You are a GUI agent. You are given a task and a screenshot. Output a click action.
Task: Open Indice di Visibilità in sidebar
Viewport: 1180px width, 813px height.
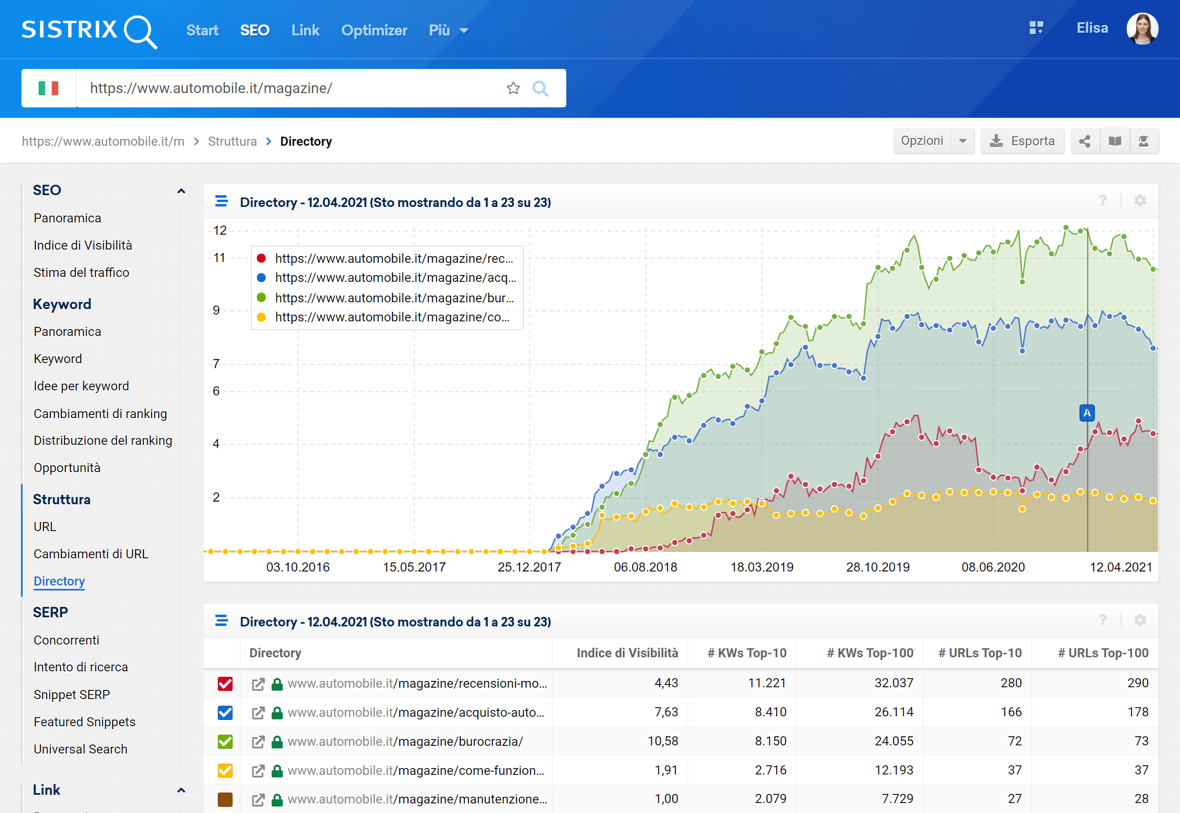83,246
